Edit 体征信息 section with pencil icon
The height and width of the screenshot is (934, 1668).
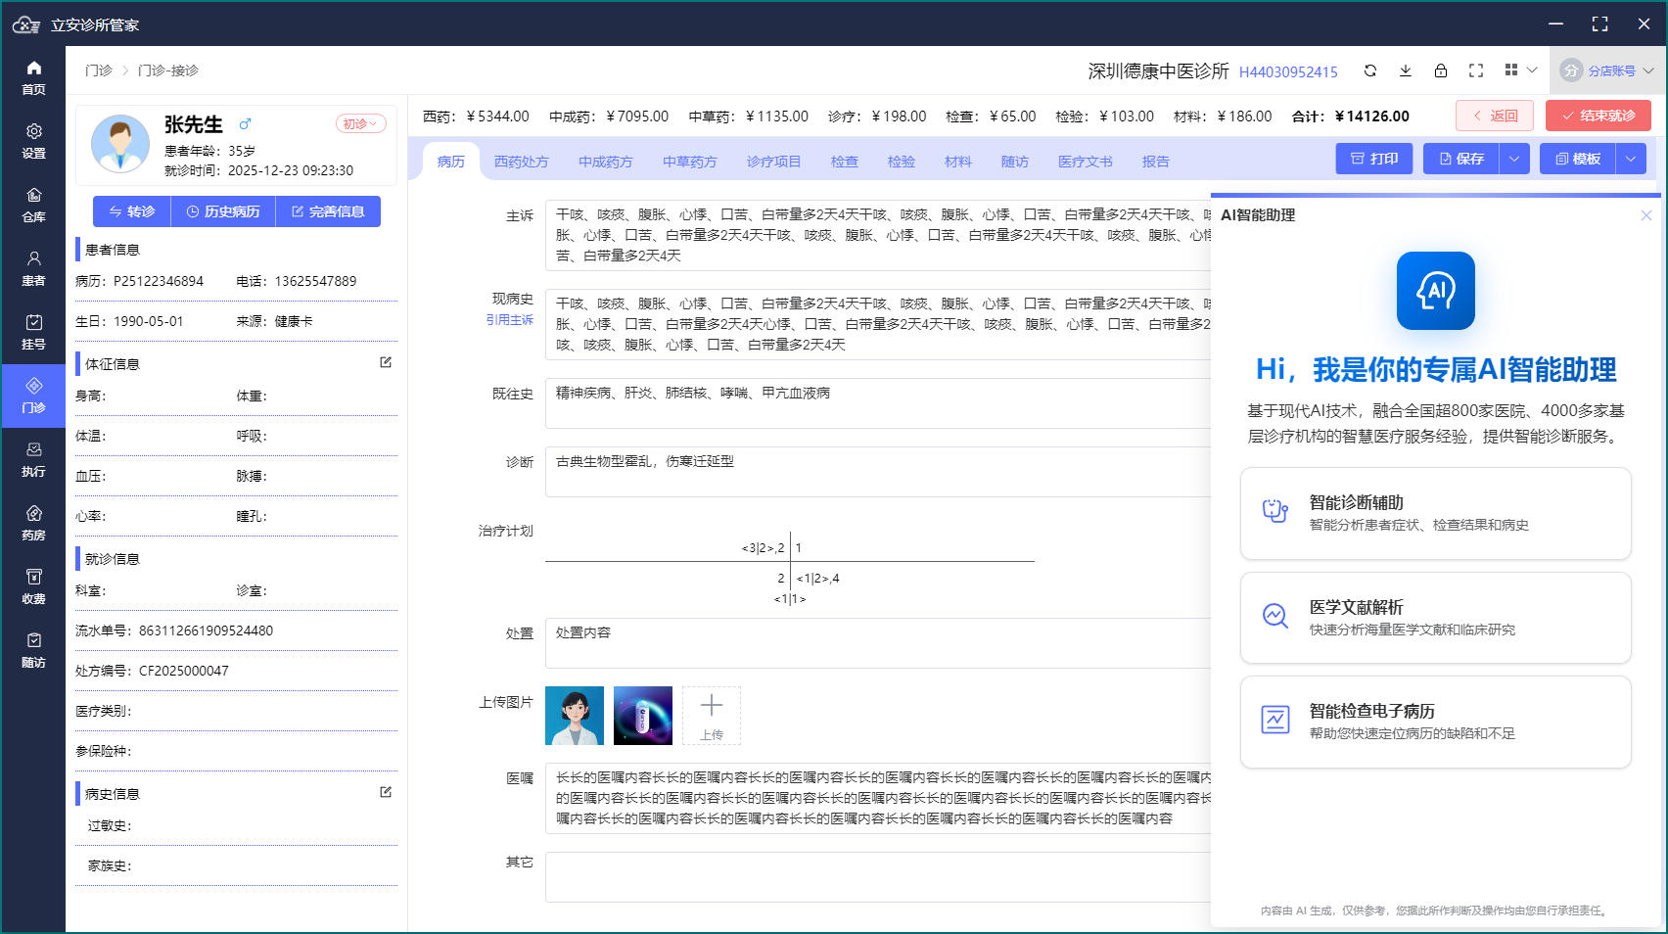coord(386,362)
